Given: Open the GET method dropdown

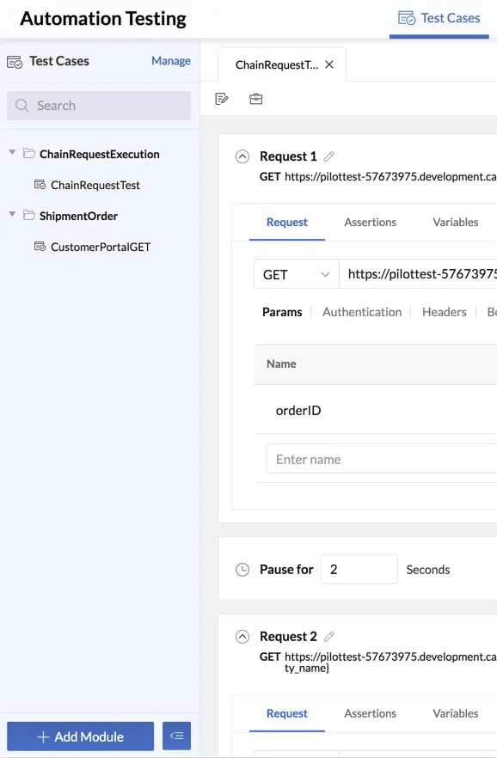Looking at the screenshot, I should click(x=297, y=274).
